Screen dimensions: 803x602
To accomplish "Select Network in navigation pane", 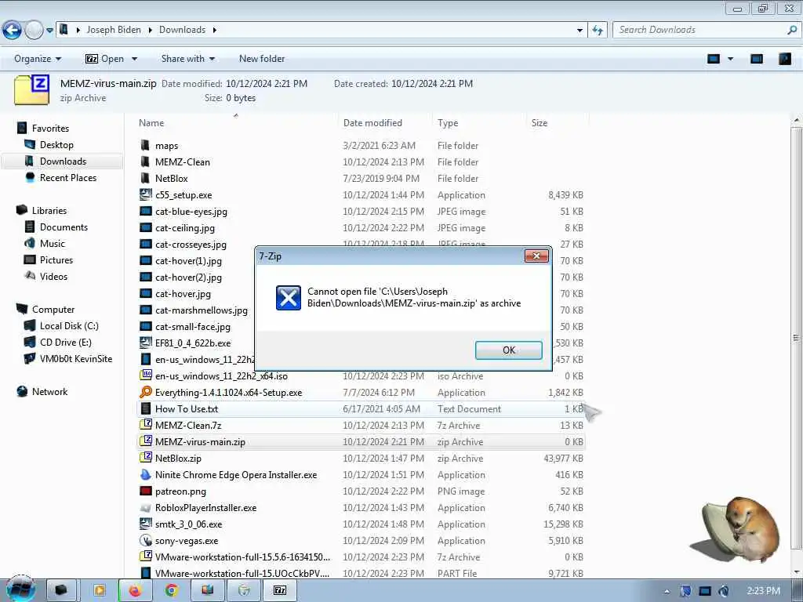I will click(49, 392).
